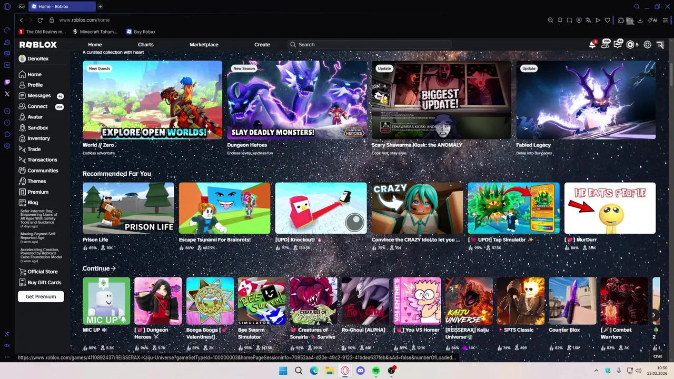The image size is (674, 379).
Task: Open Official Store in sidebar
Action: click(43, 272)
